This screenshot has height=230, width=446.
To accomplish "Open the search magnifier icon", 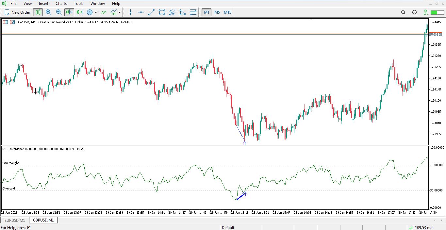I will 403,12.
